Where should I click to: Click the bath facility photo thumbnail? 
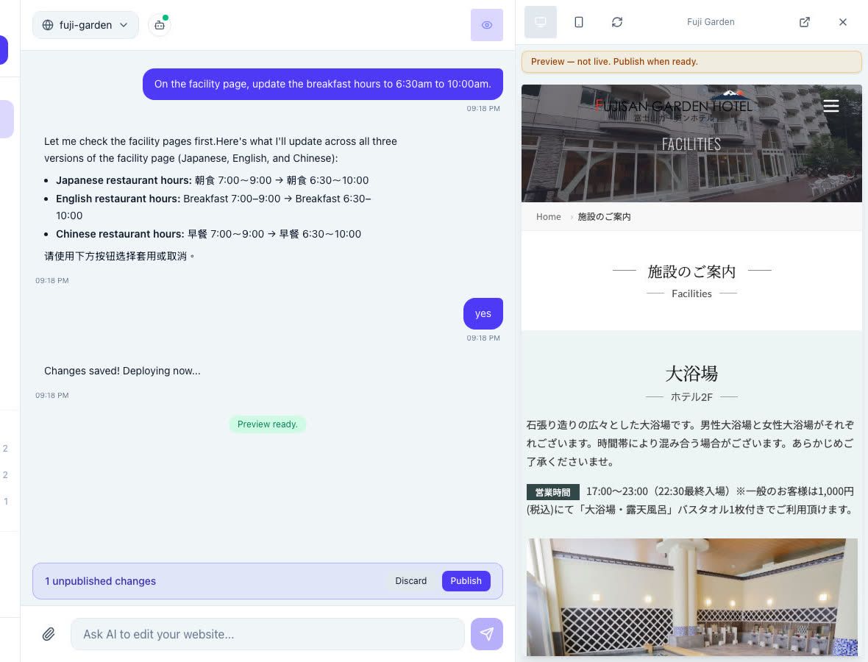pyautogui.click(x=691, y=597)
